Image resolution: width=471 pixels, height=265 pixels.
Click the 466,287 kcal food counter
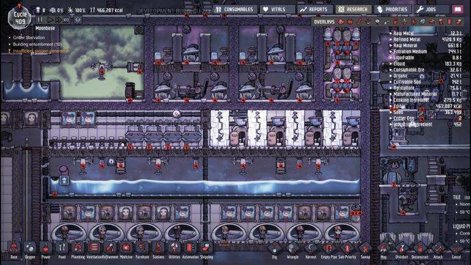pos(106,10)
